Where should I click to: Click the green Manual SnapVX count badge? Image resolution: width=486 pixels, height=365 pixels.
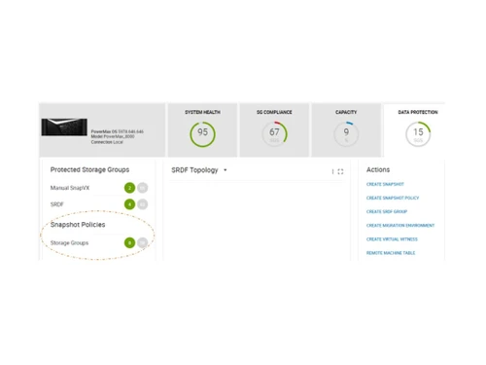pos(129,188)
